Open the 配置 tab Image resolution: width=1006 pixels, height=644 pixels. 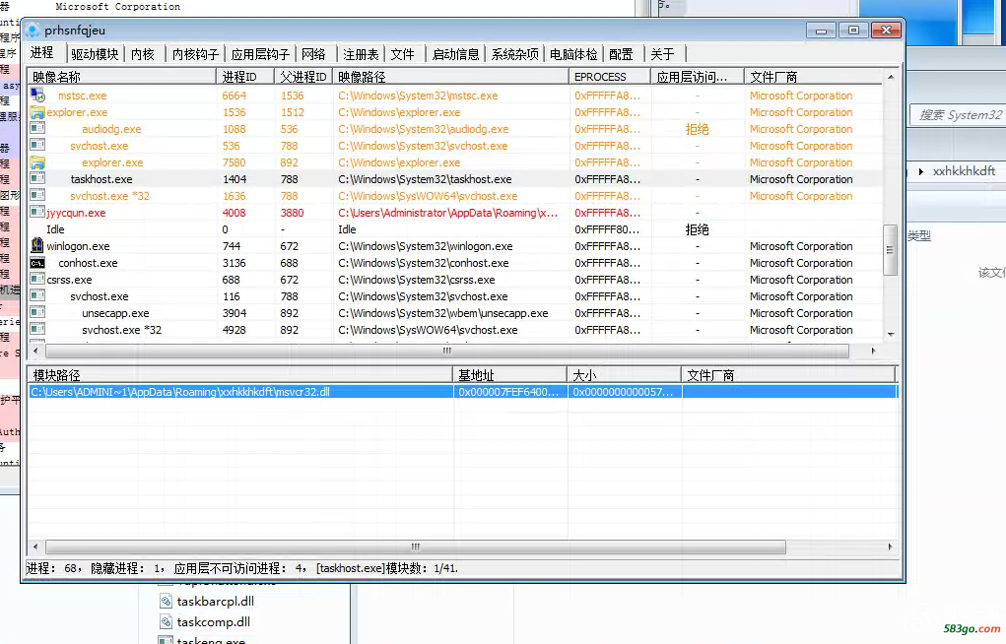point(621,54)
